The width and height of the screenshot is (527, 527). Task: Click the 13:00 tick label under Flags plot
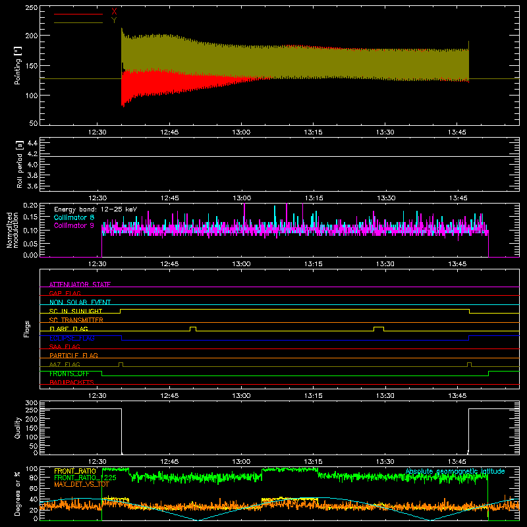pos(241,396)
